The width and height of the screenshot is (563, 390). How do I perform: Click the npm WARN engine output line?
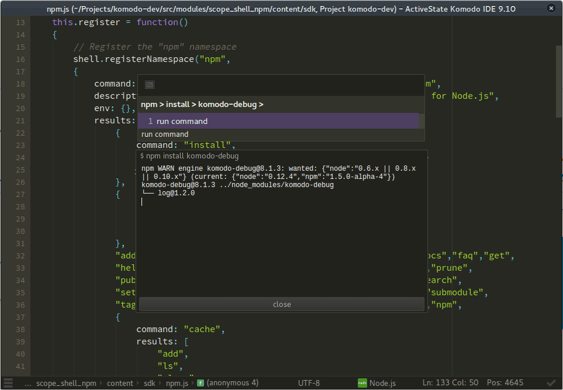[x=278, y=172]
